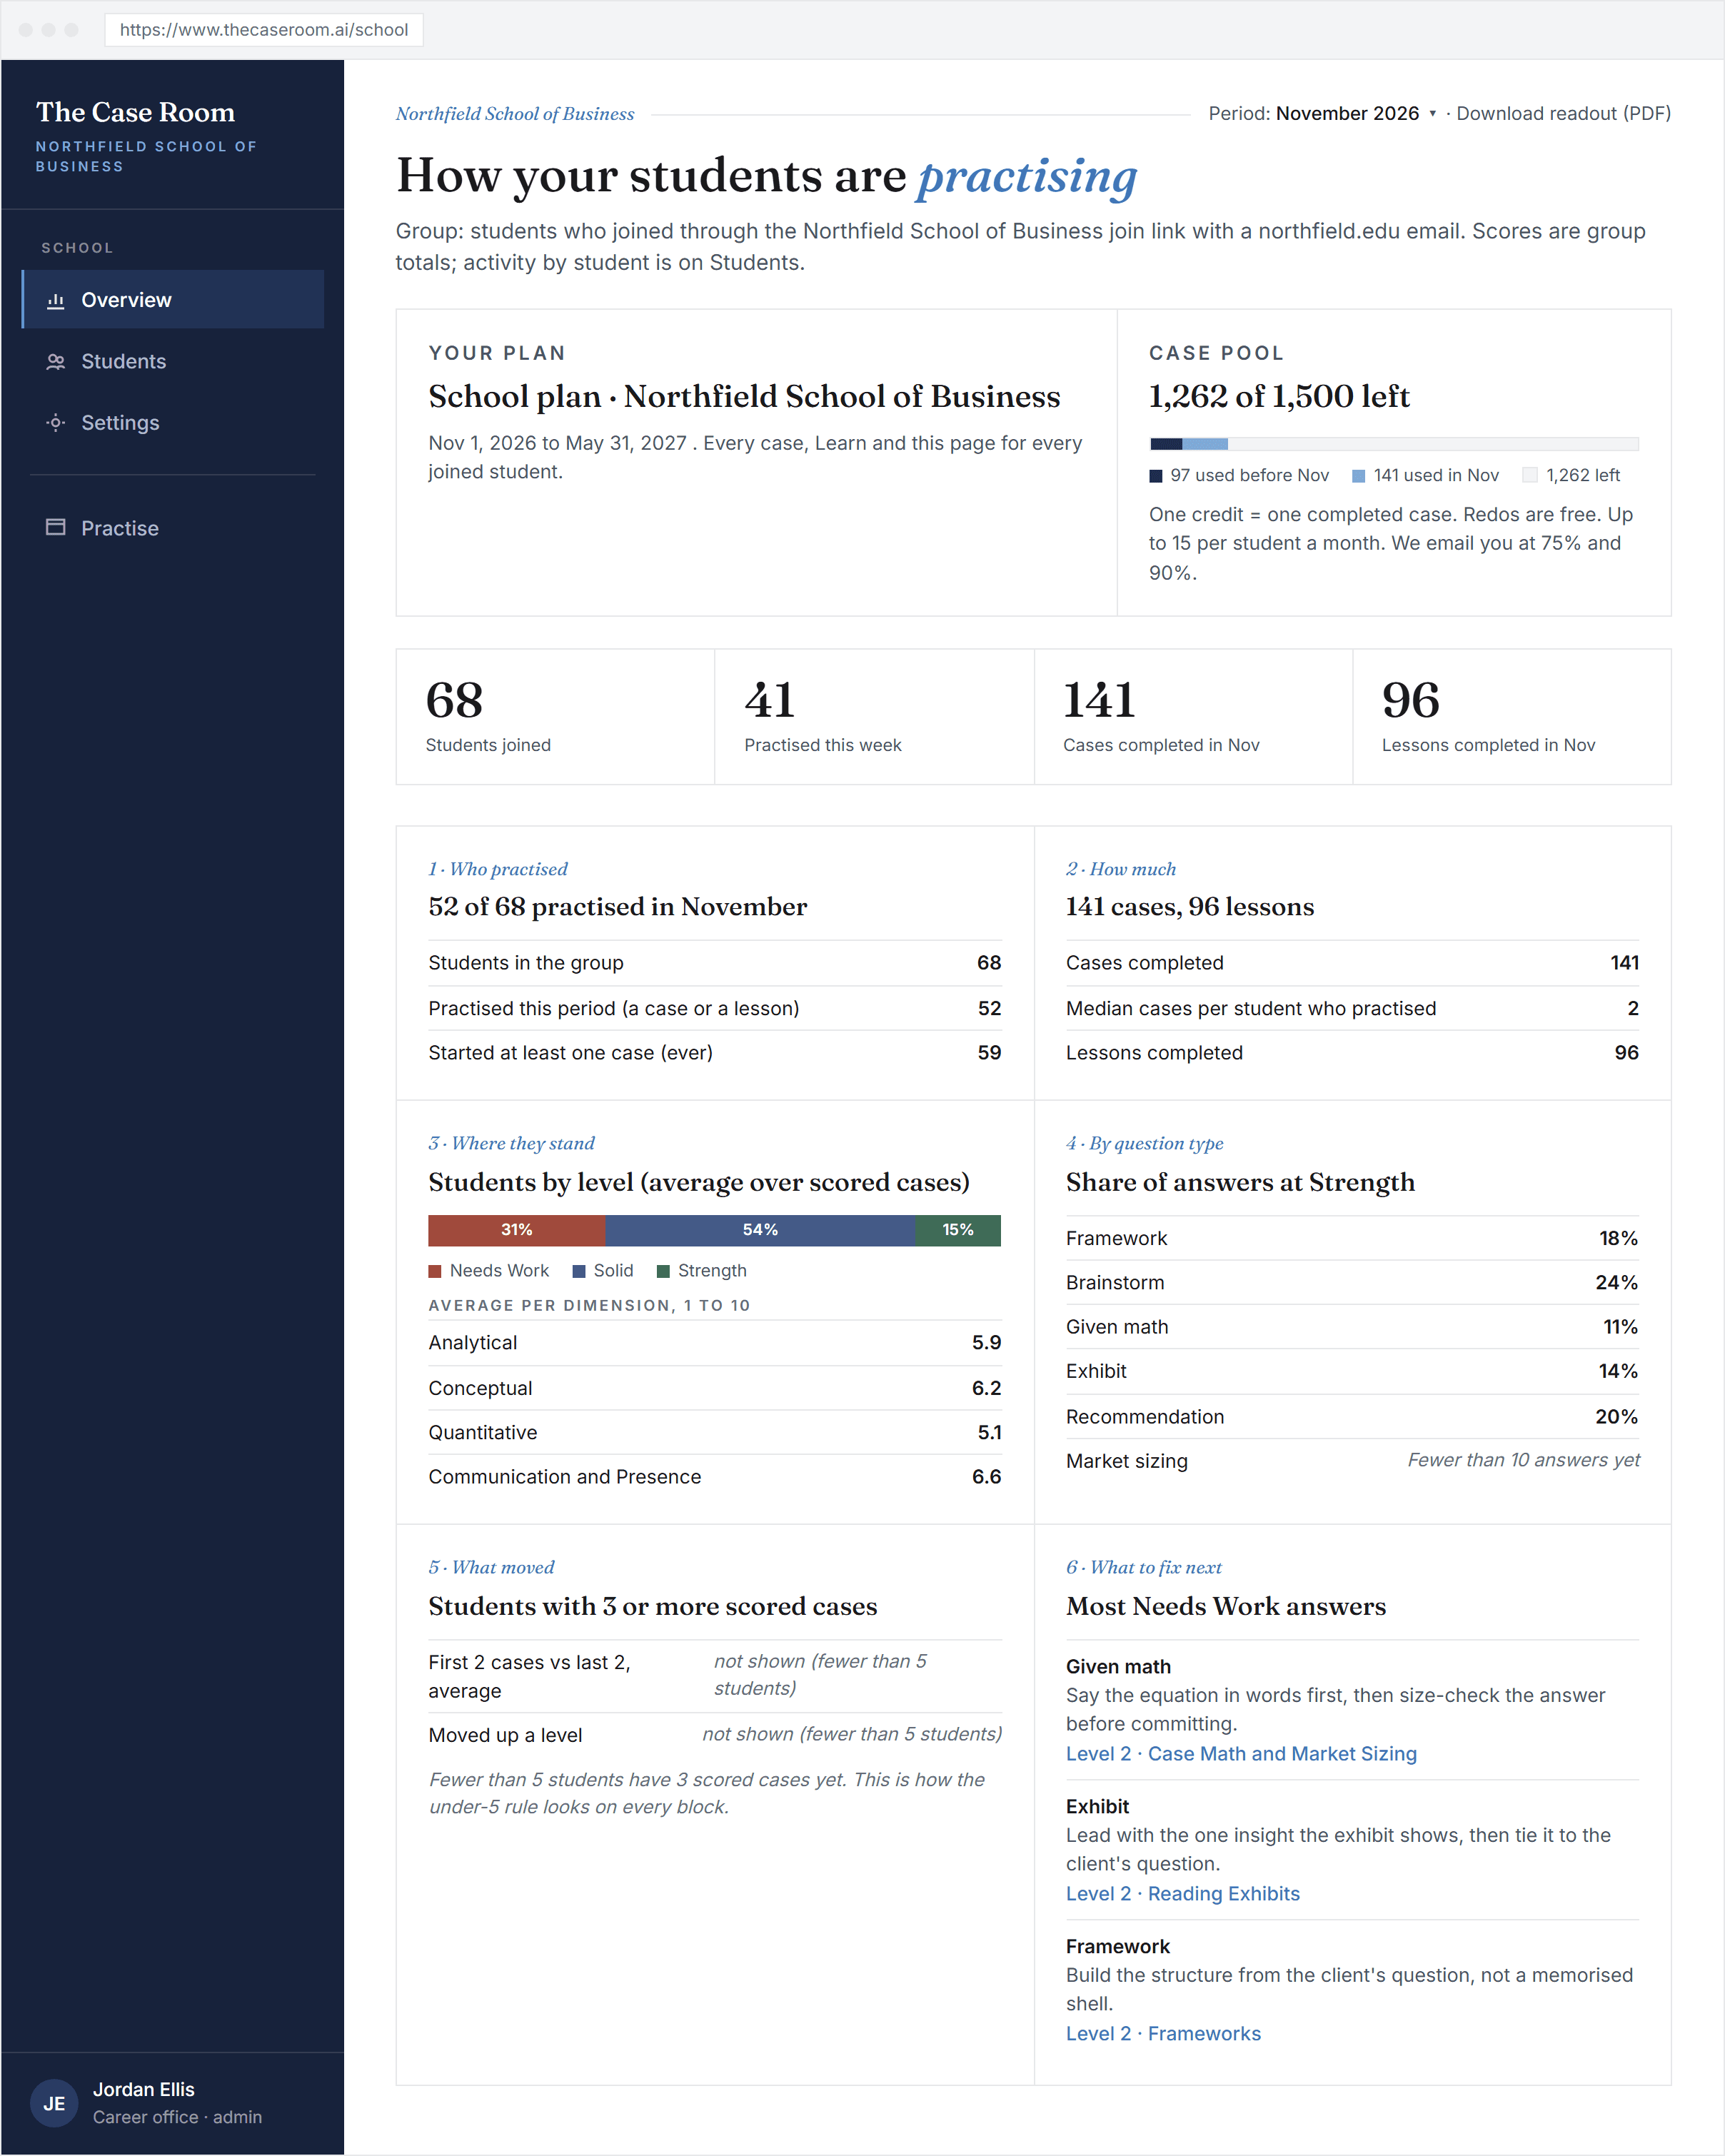Click 'Given math' Needs Work heading
The height and width of the screenshot is (2156, 1725).
1118,1666
